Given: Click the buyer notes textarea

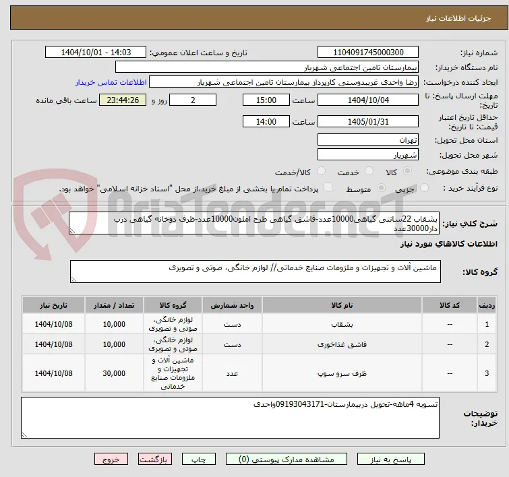Looking at the screenshot, I should [x=230, y=418].
